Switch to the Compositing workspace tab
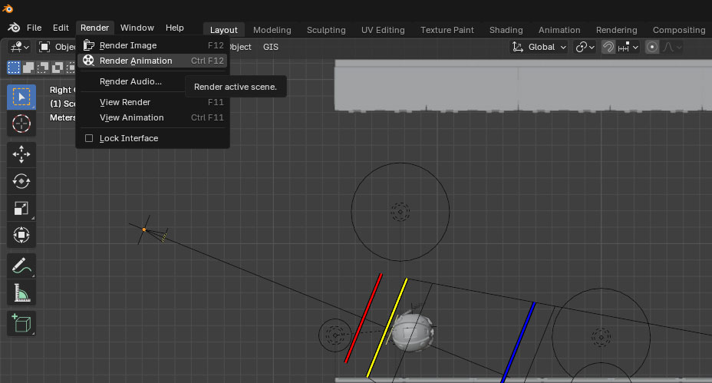Screen dimensions: 712x383 (x=679, y=30)
